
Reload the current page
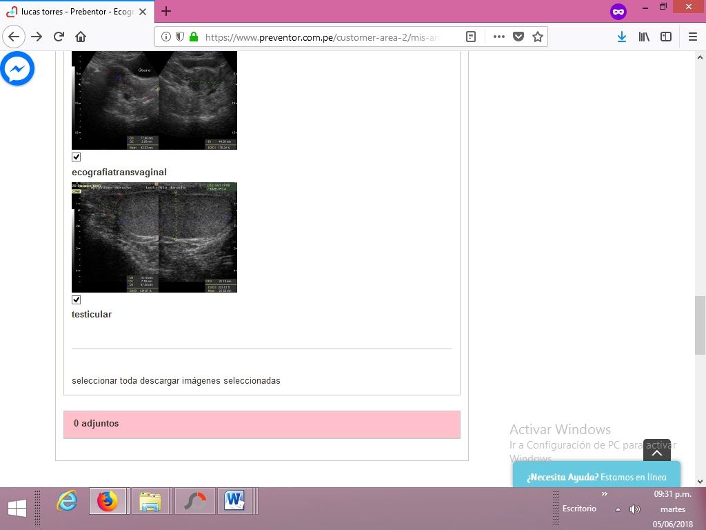[x=59, y=37]
